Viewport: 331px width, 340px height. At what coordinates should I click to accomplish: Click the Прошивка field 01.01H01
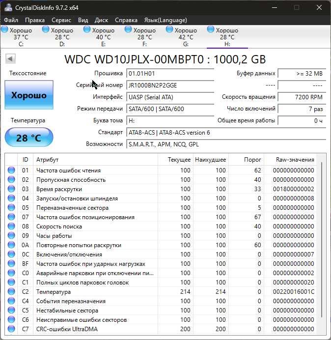click(x=170, y=74)
